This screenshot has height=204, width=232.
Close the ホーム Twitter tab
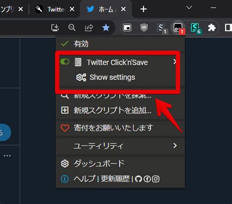click(x=123, y=9)
